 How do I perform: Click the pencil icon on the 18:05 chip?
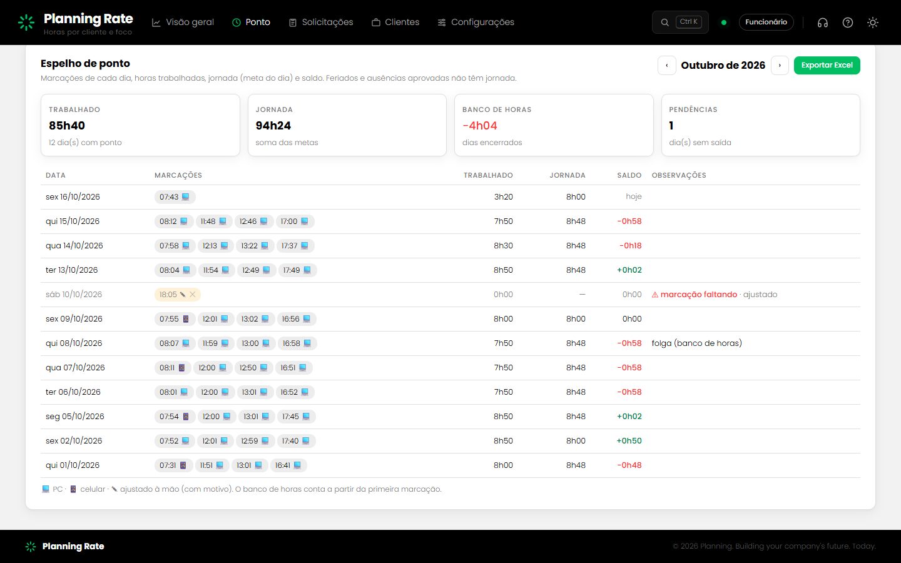click(x=183, y=295)
